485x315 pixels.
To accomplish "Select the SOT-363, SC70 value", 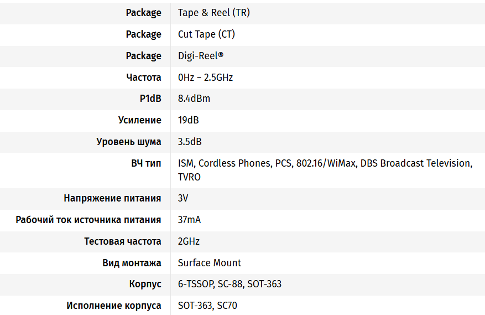I will pyautogui.click(x=207, y=306).
